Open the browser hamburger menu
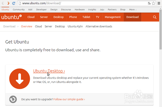162x107 pixels. click(159, 3)
